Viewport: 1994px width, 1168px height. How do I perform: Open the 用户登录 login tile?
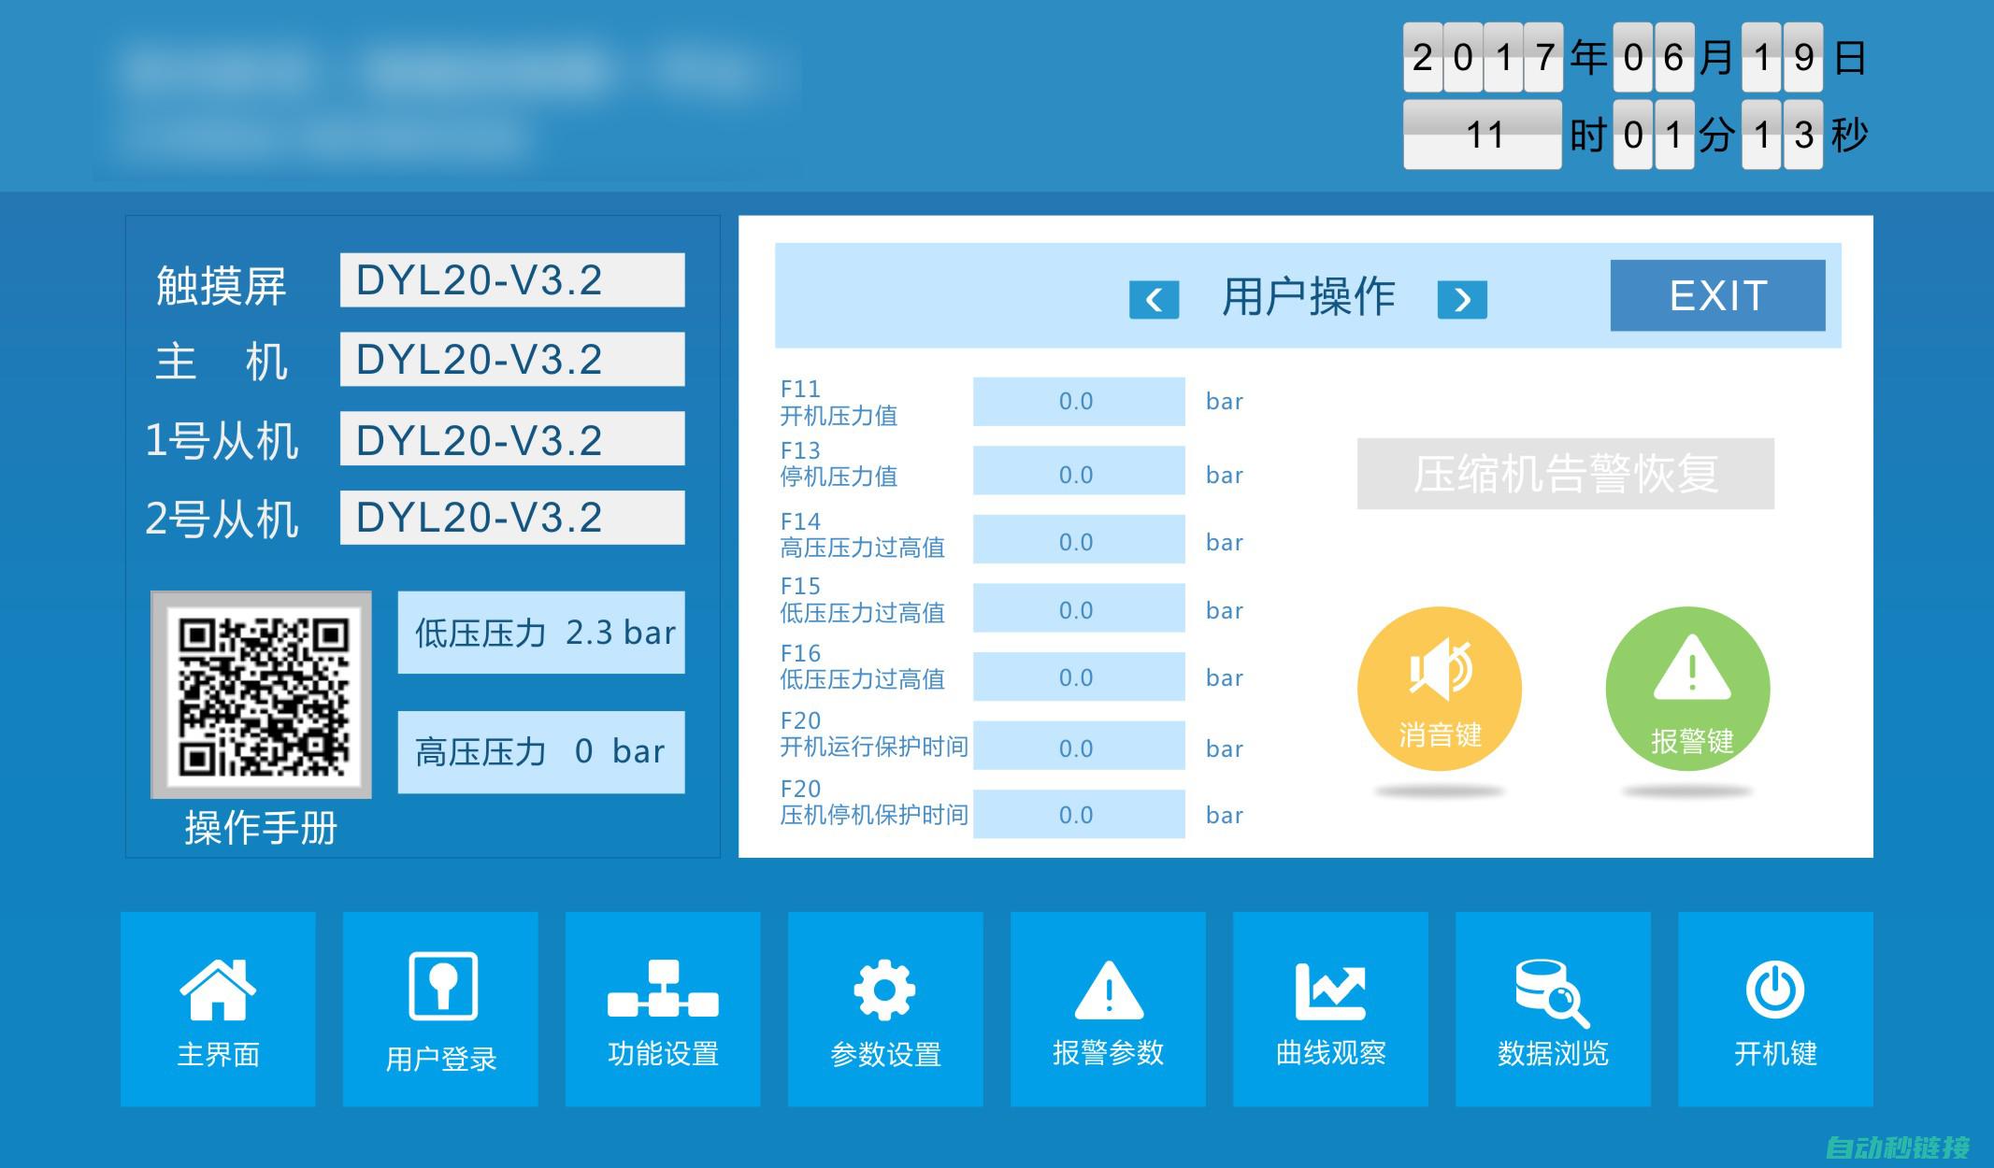click(440, 1009)
